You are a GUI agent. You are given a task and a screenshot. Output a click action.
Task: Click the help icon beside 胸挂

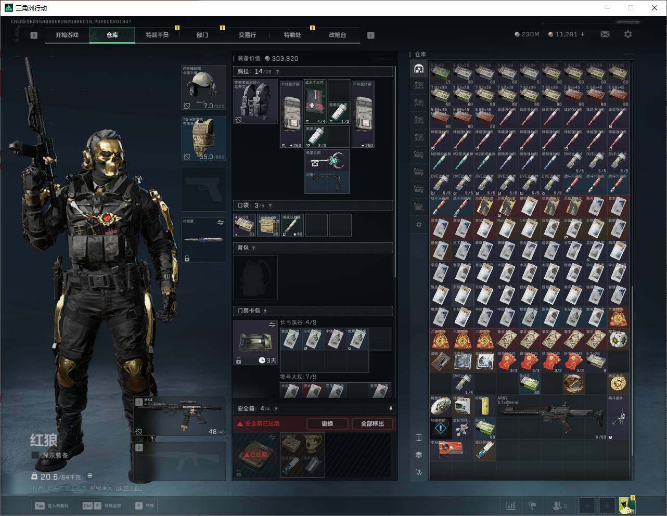pos(277,72)
